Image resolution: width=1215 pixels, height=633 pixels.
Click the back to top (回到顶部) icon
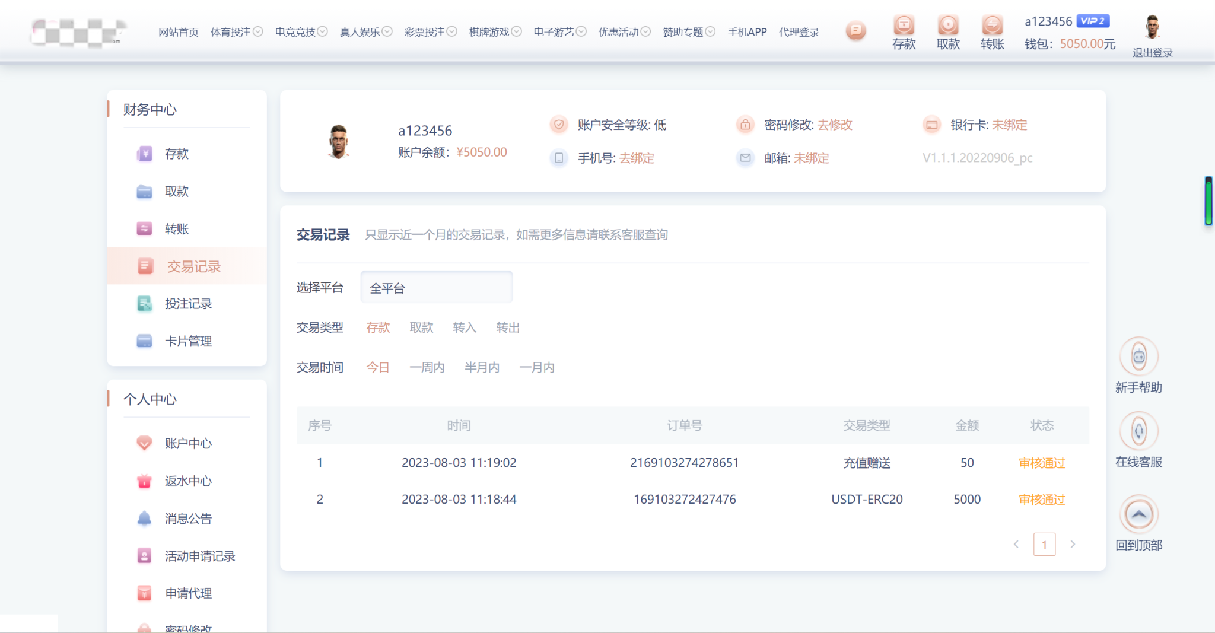point(1138,514)
